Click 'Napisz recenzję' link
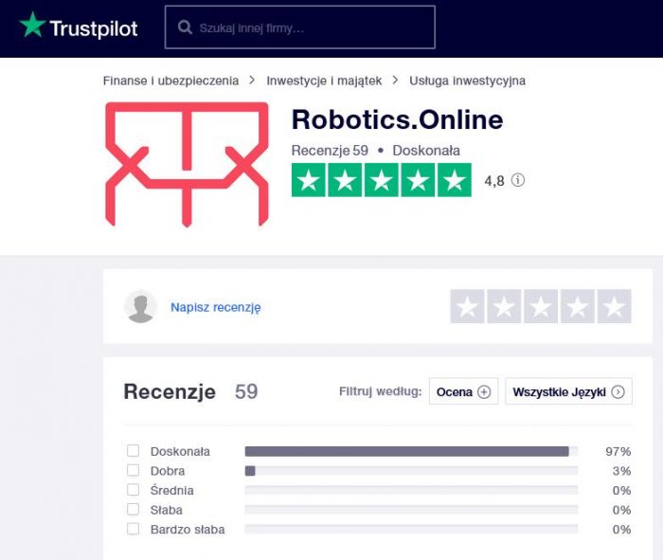 (x=216, y=307)
